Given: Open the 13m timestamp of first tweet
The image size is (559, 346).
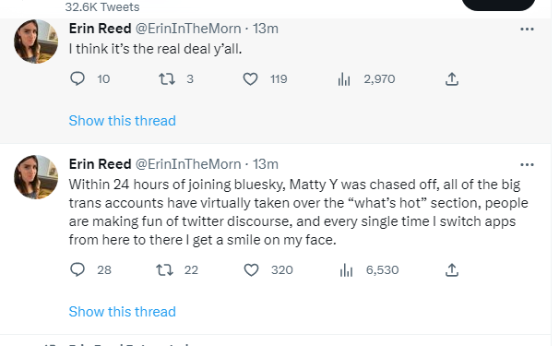Looking at the screenshot, I should coord(266,29).
